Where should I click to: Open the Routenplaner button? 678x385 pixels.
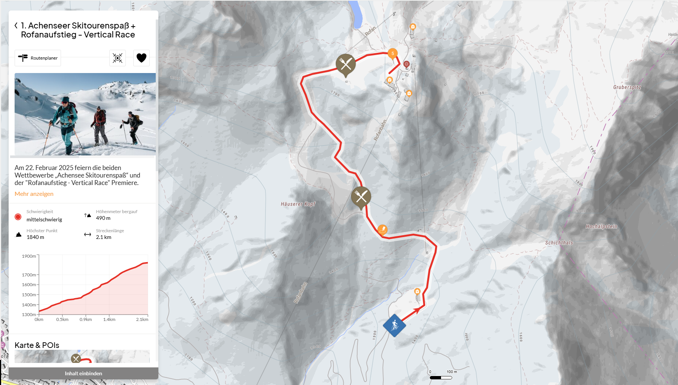pos(38,58)
